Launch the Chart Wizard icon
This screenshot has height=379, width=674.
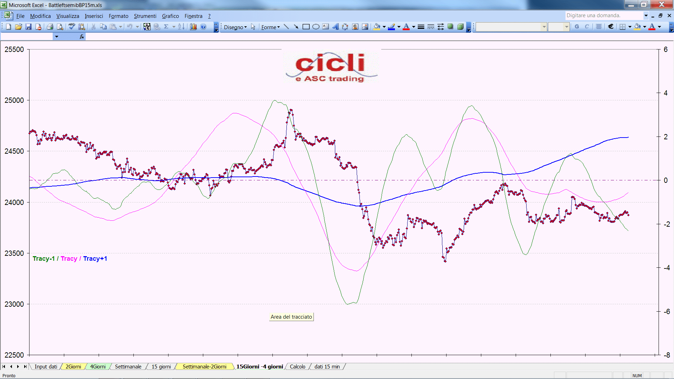click(193, 27)
